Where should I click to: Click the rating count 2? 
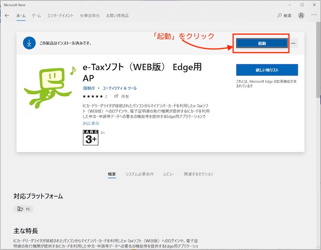(106, 96)
